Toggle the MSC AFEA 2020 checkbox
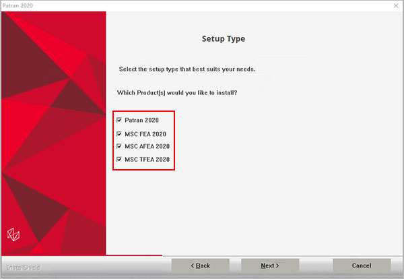This screenshot has height=279, width=404. point(119,146)
